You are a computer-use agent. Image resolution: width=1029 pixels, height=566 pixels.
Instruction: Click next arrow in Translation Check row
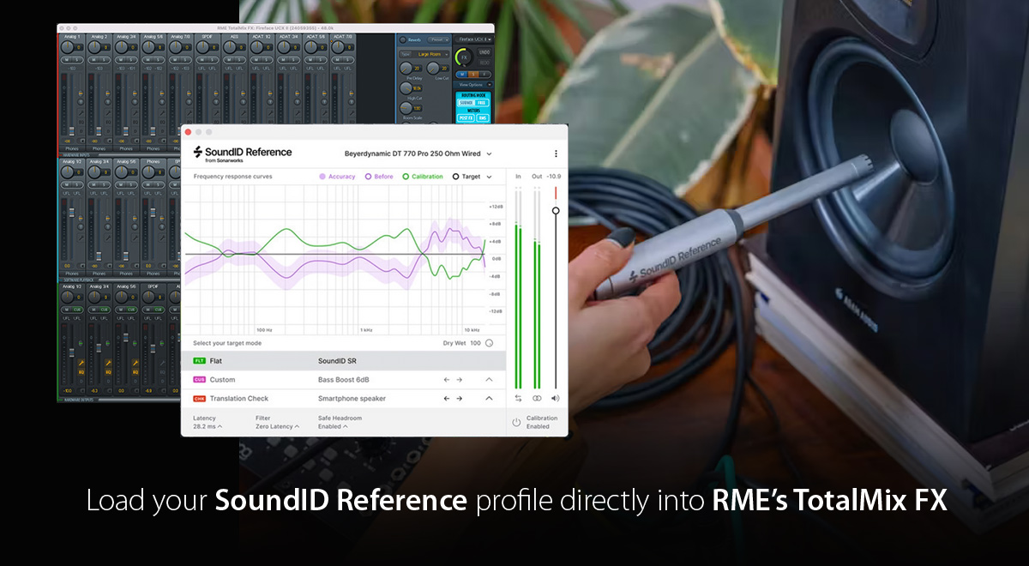[459, 398]
